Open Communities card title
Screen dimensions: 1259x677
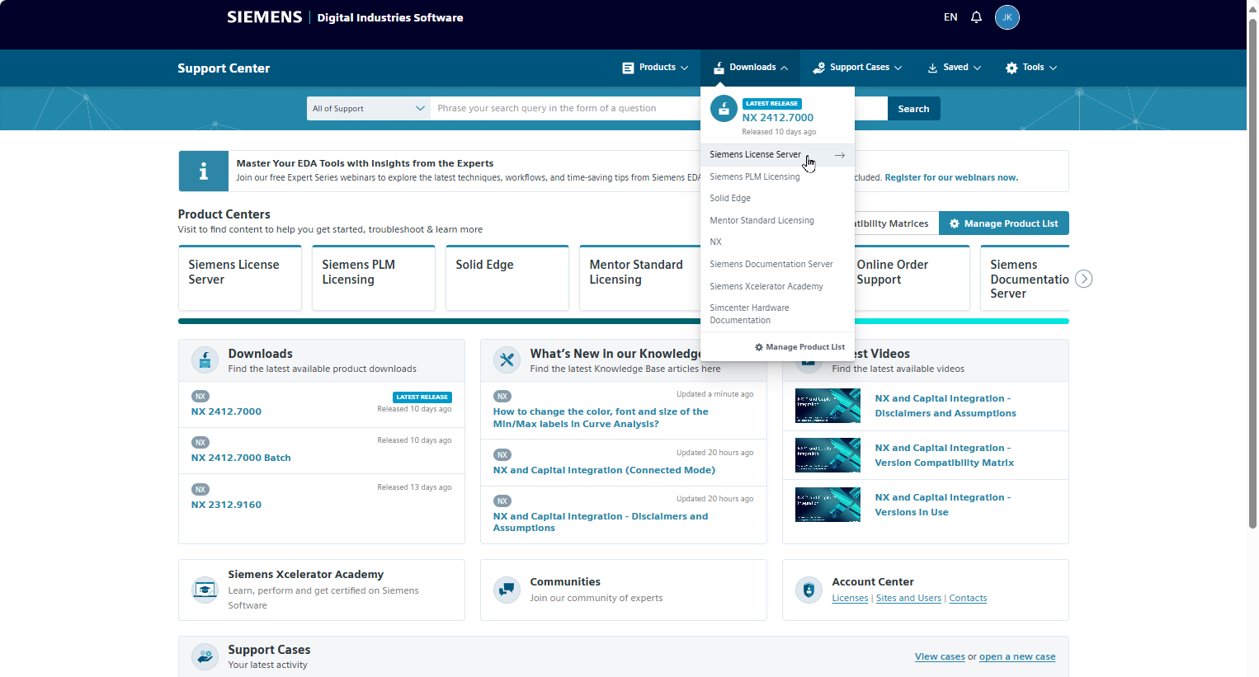tap(565, 582)
